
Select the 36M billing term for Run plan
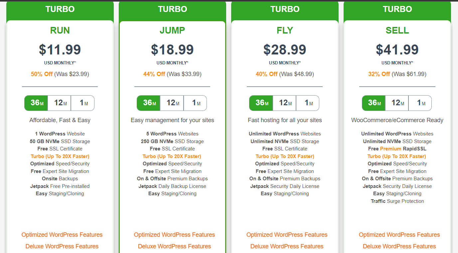tap(36, 103)
